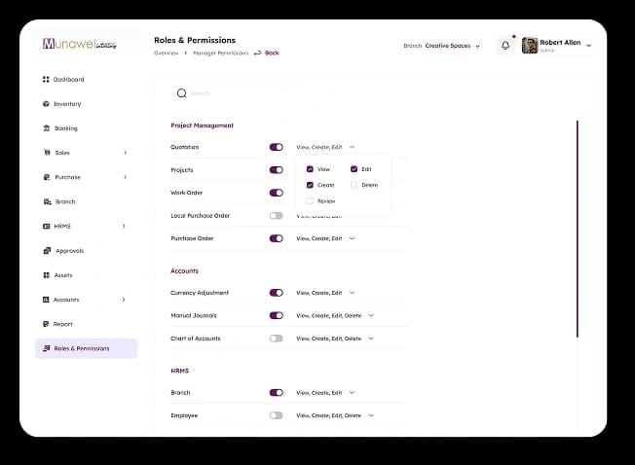Open notifications bell icon
635x465 pixels.
click(x=505, y=46)
